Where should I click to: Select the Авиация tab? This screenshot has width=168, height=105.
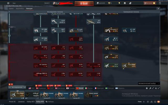click(29, 9)
